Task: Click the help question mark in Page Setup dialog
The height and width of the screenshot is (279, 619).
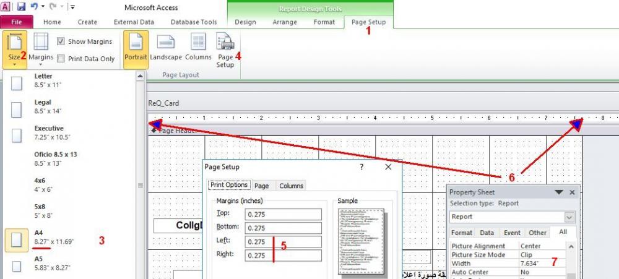Action: tap(361, 167)
